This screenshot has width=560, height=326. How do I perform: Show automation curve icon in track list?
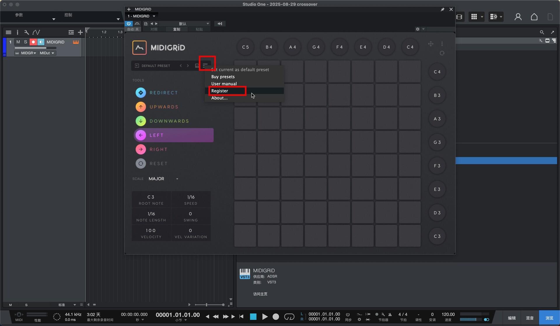click(x=36, y=32)
